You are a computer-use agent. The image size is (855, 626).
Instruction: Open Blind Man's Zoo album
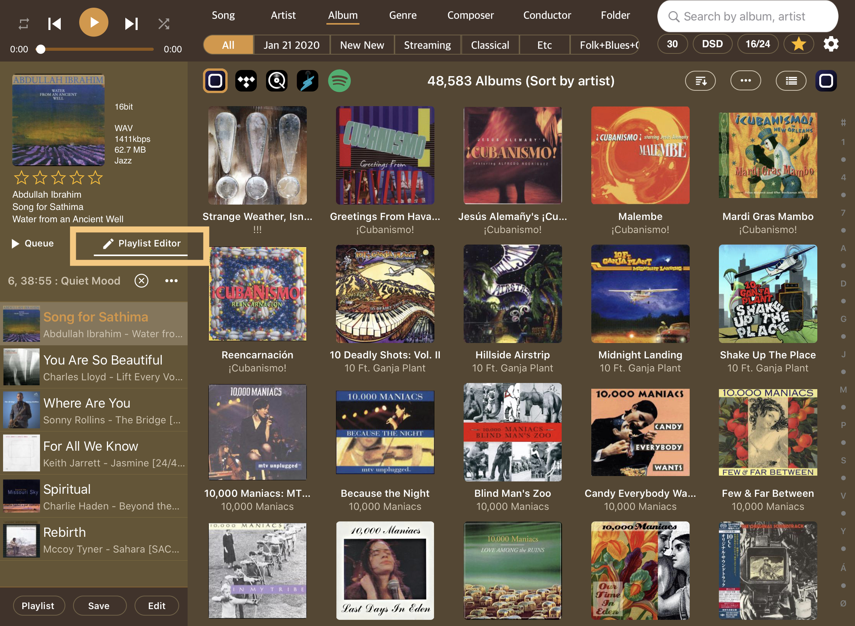click(x=513, y=432)
